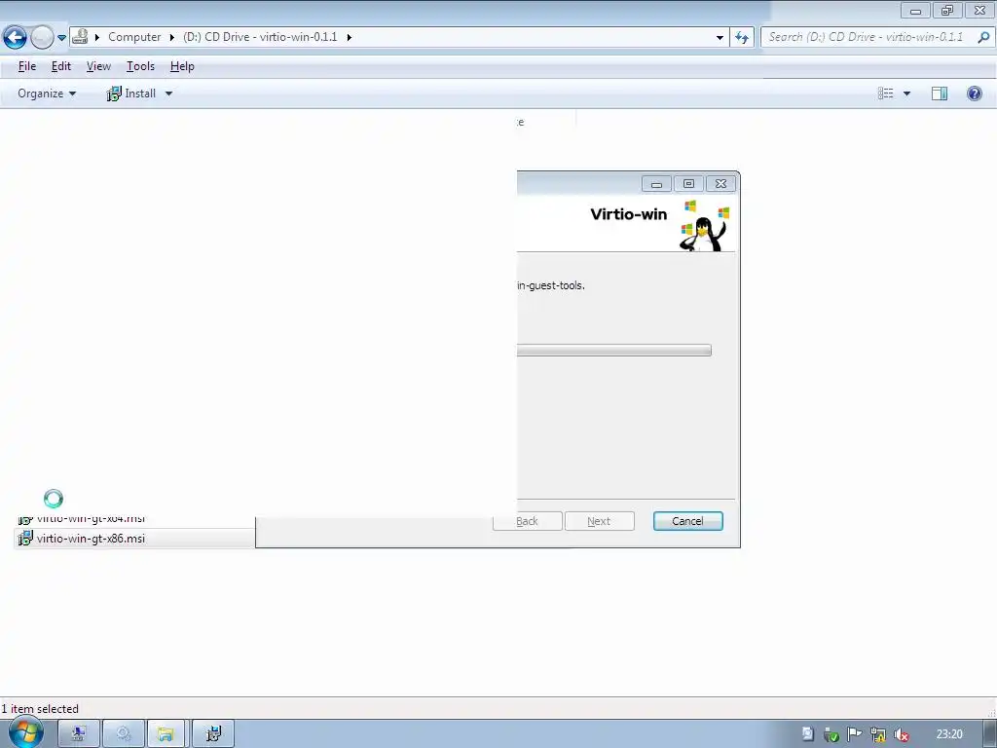This screenshot has height=748, width=997.
Task: Open Explorer help question mark icon
Action: coord(974,93)
